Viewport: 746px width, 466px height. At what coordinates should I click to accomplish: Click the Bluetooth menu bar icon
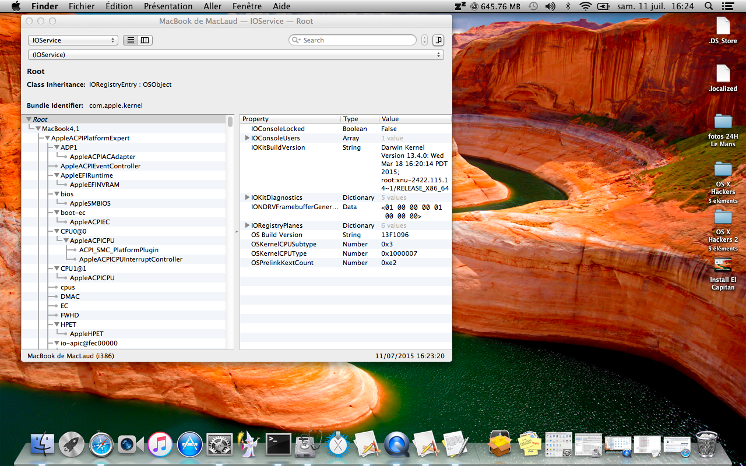[x=568, y=6]
